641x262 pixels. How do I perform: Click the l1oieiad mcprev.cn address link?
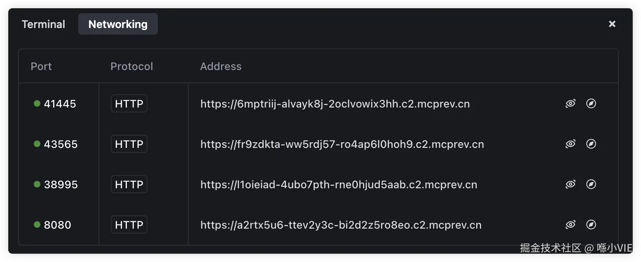[339, 185]
